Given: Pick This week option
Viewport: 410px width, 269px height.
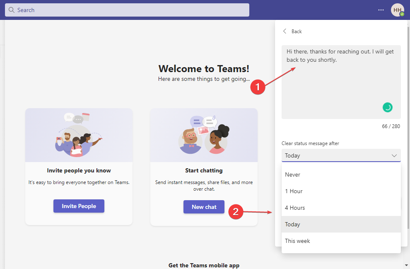Looking at the screenshot, I should click(341, 241).
